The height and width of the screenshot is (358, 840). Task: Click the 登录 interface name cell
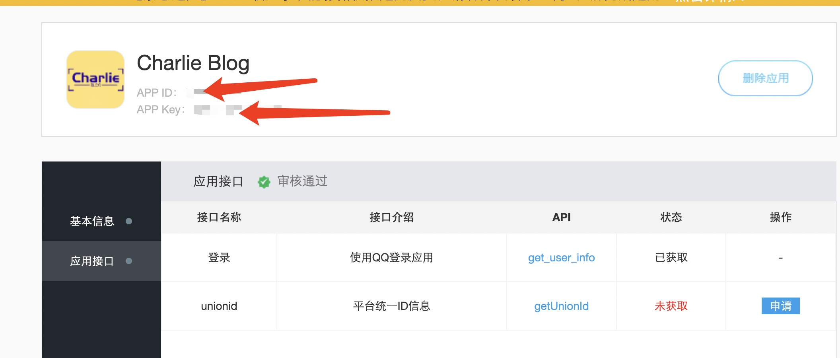219,258
